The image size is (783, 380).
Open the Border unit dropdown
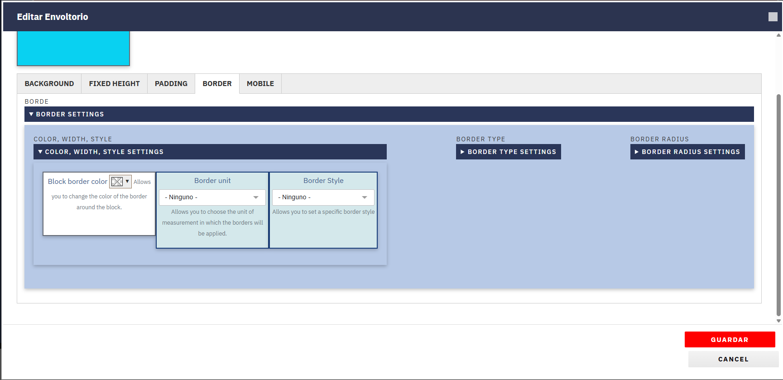tap(212, 197)
